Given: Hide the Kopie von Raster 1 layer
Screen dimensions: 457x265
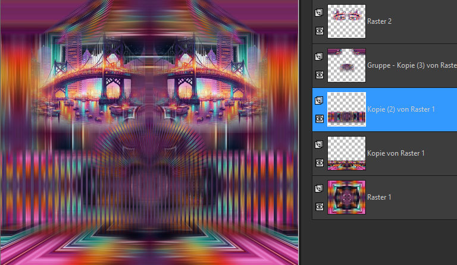Looking at the screenshot, I should click(x=320, y=163).
